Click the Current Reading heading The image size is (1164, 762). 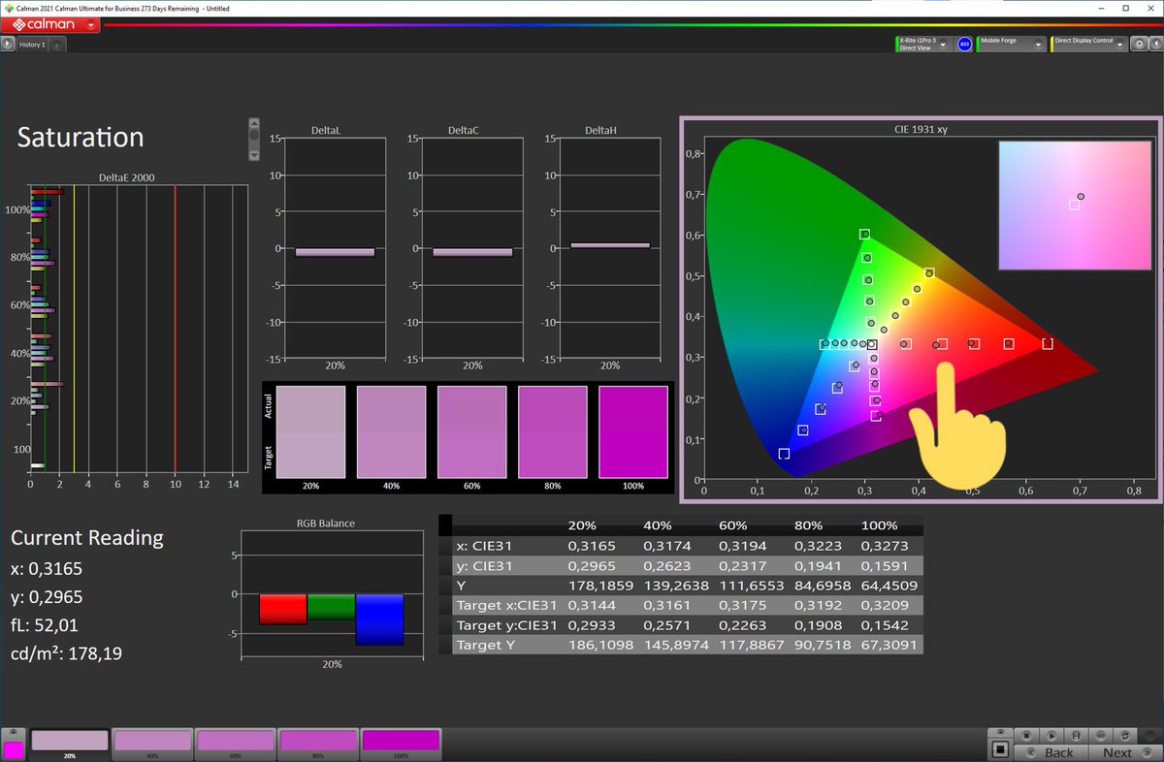tap(87, 537)
